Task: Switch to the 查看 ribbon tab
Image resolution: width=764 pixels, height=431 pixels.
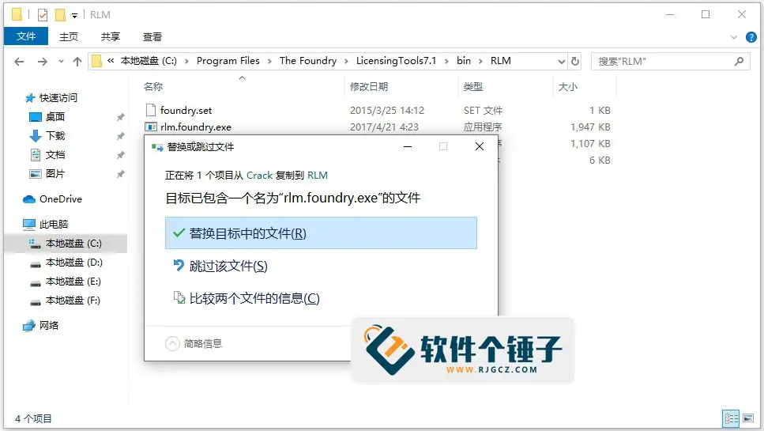Action: tap(152, 36)
